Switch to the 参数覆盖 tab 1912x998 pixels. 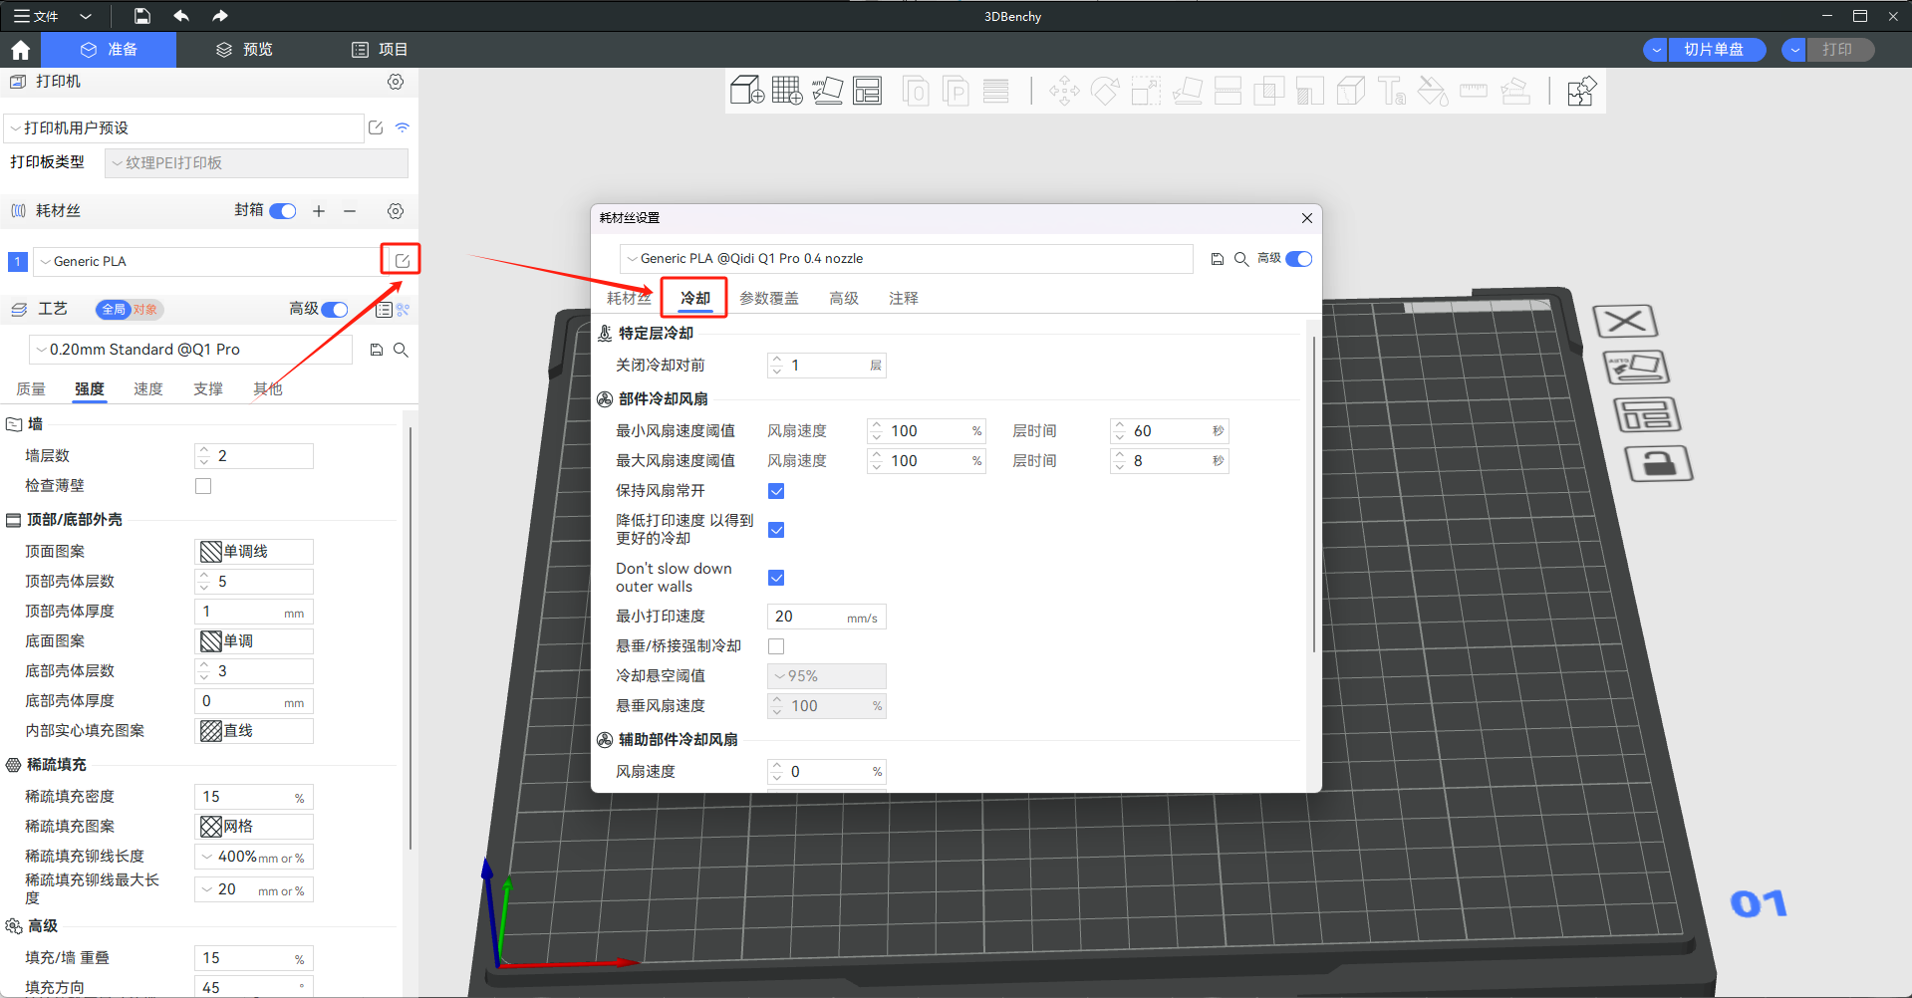(768, 299)
